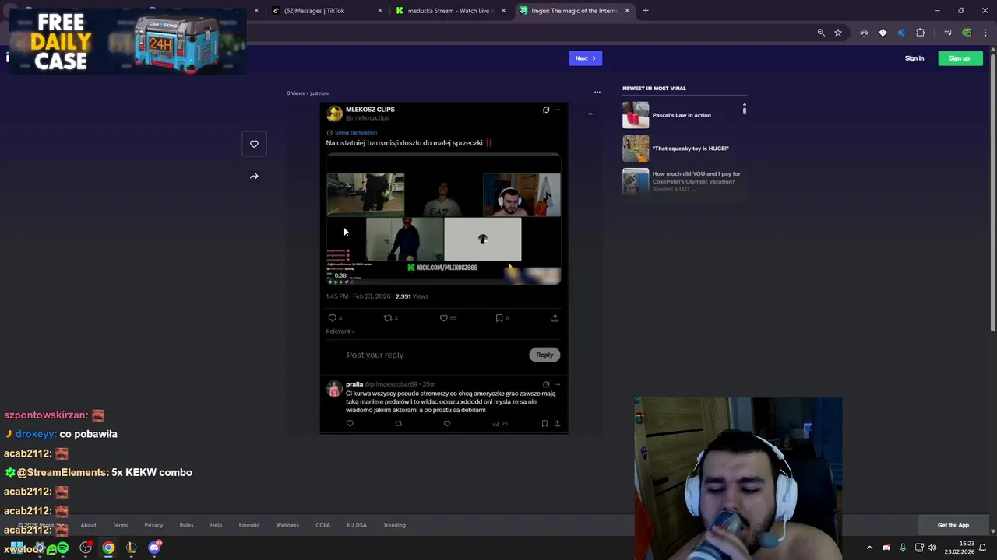
Task: Click the Get the App button
Action: (x=953, y=525)
